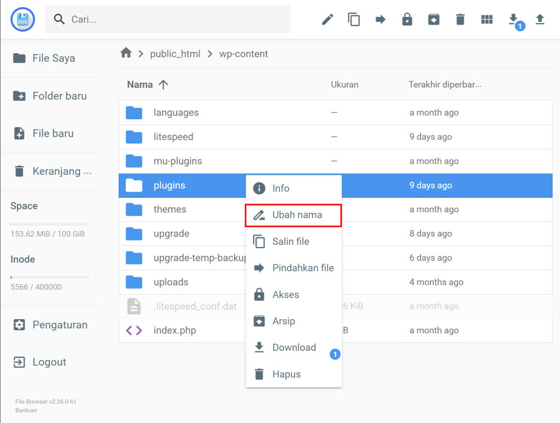This screenshot has height=423, width=560.
Task: Click the Pengaturan gear icon in sidebar
Action: pyautogui.click(x=19, y=325)
